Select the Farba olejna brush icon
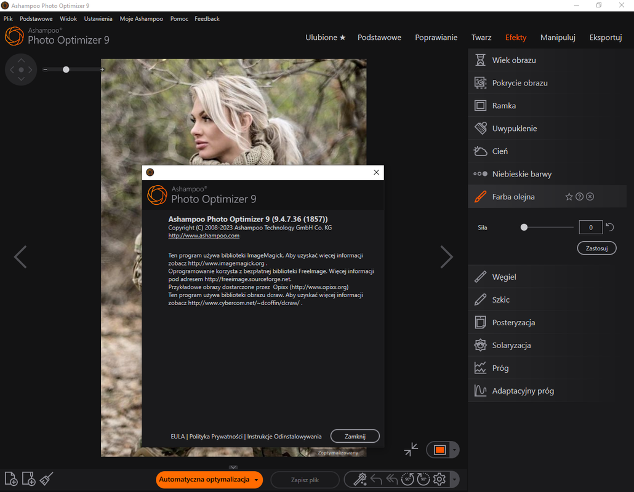This screenshot has height=492, width=634. click(x=480, y=197)
